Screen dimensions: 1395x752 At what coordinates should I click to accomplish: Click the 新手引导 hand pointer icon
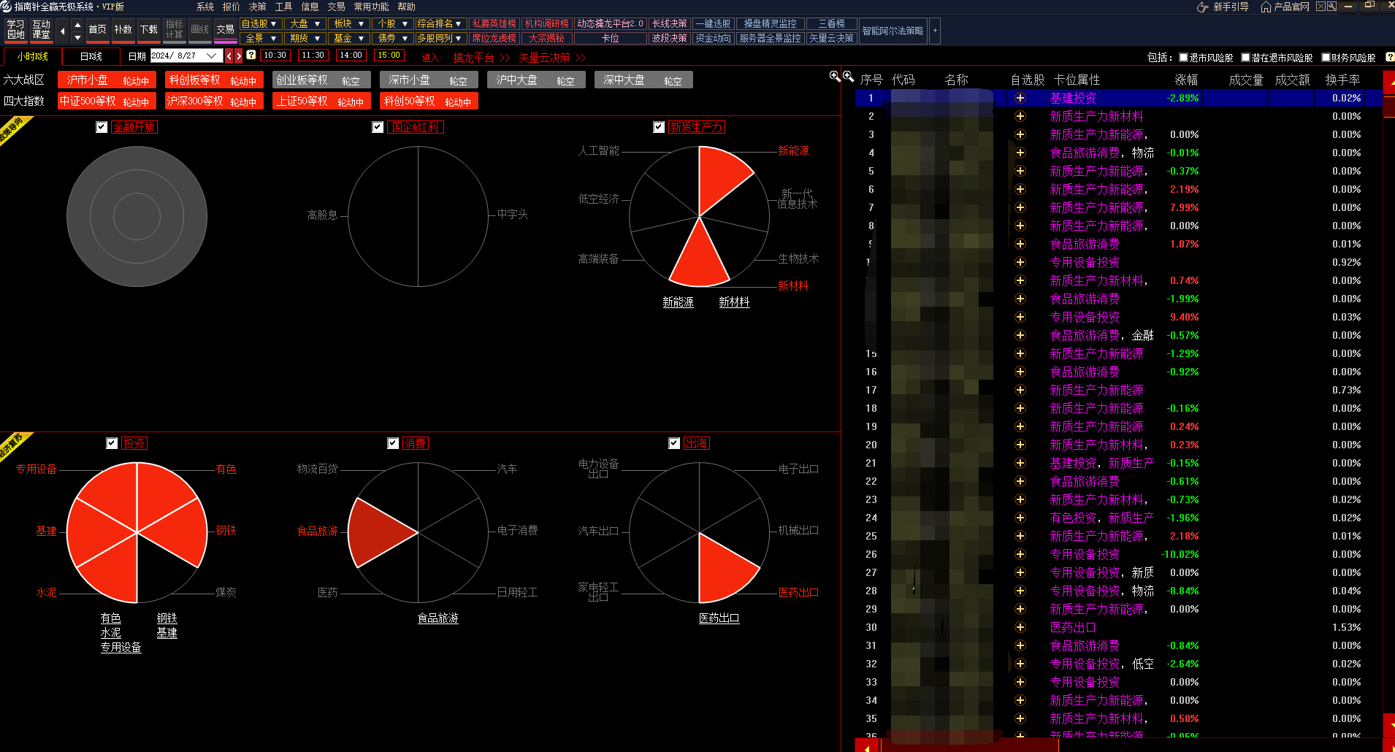tap(1202, 7)
